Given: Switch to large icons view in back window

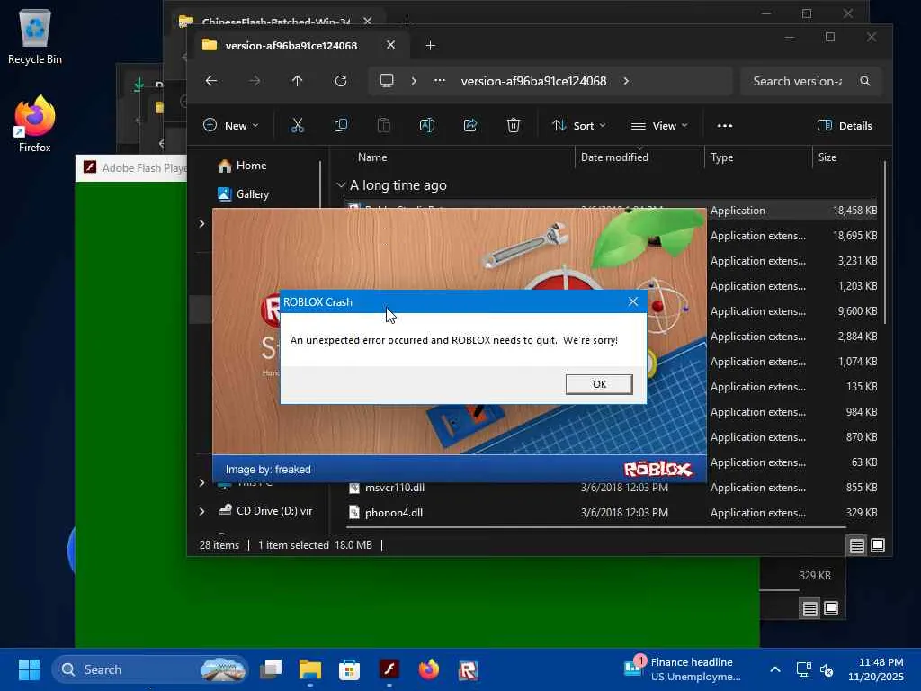Looking at the screenshot, I should (831, 608).
